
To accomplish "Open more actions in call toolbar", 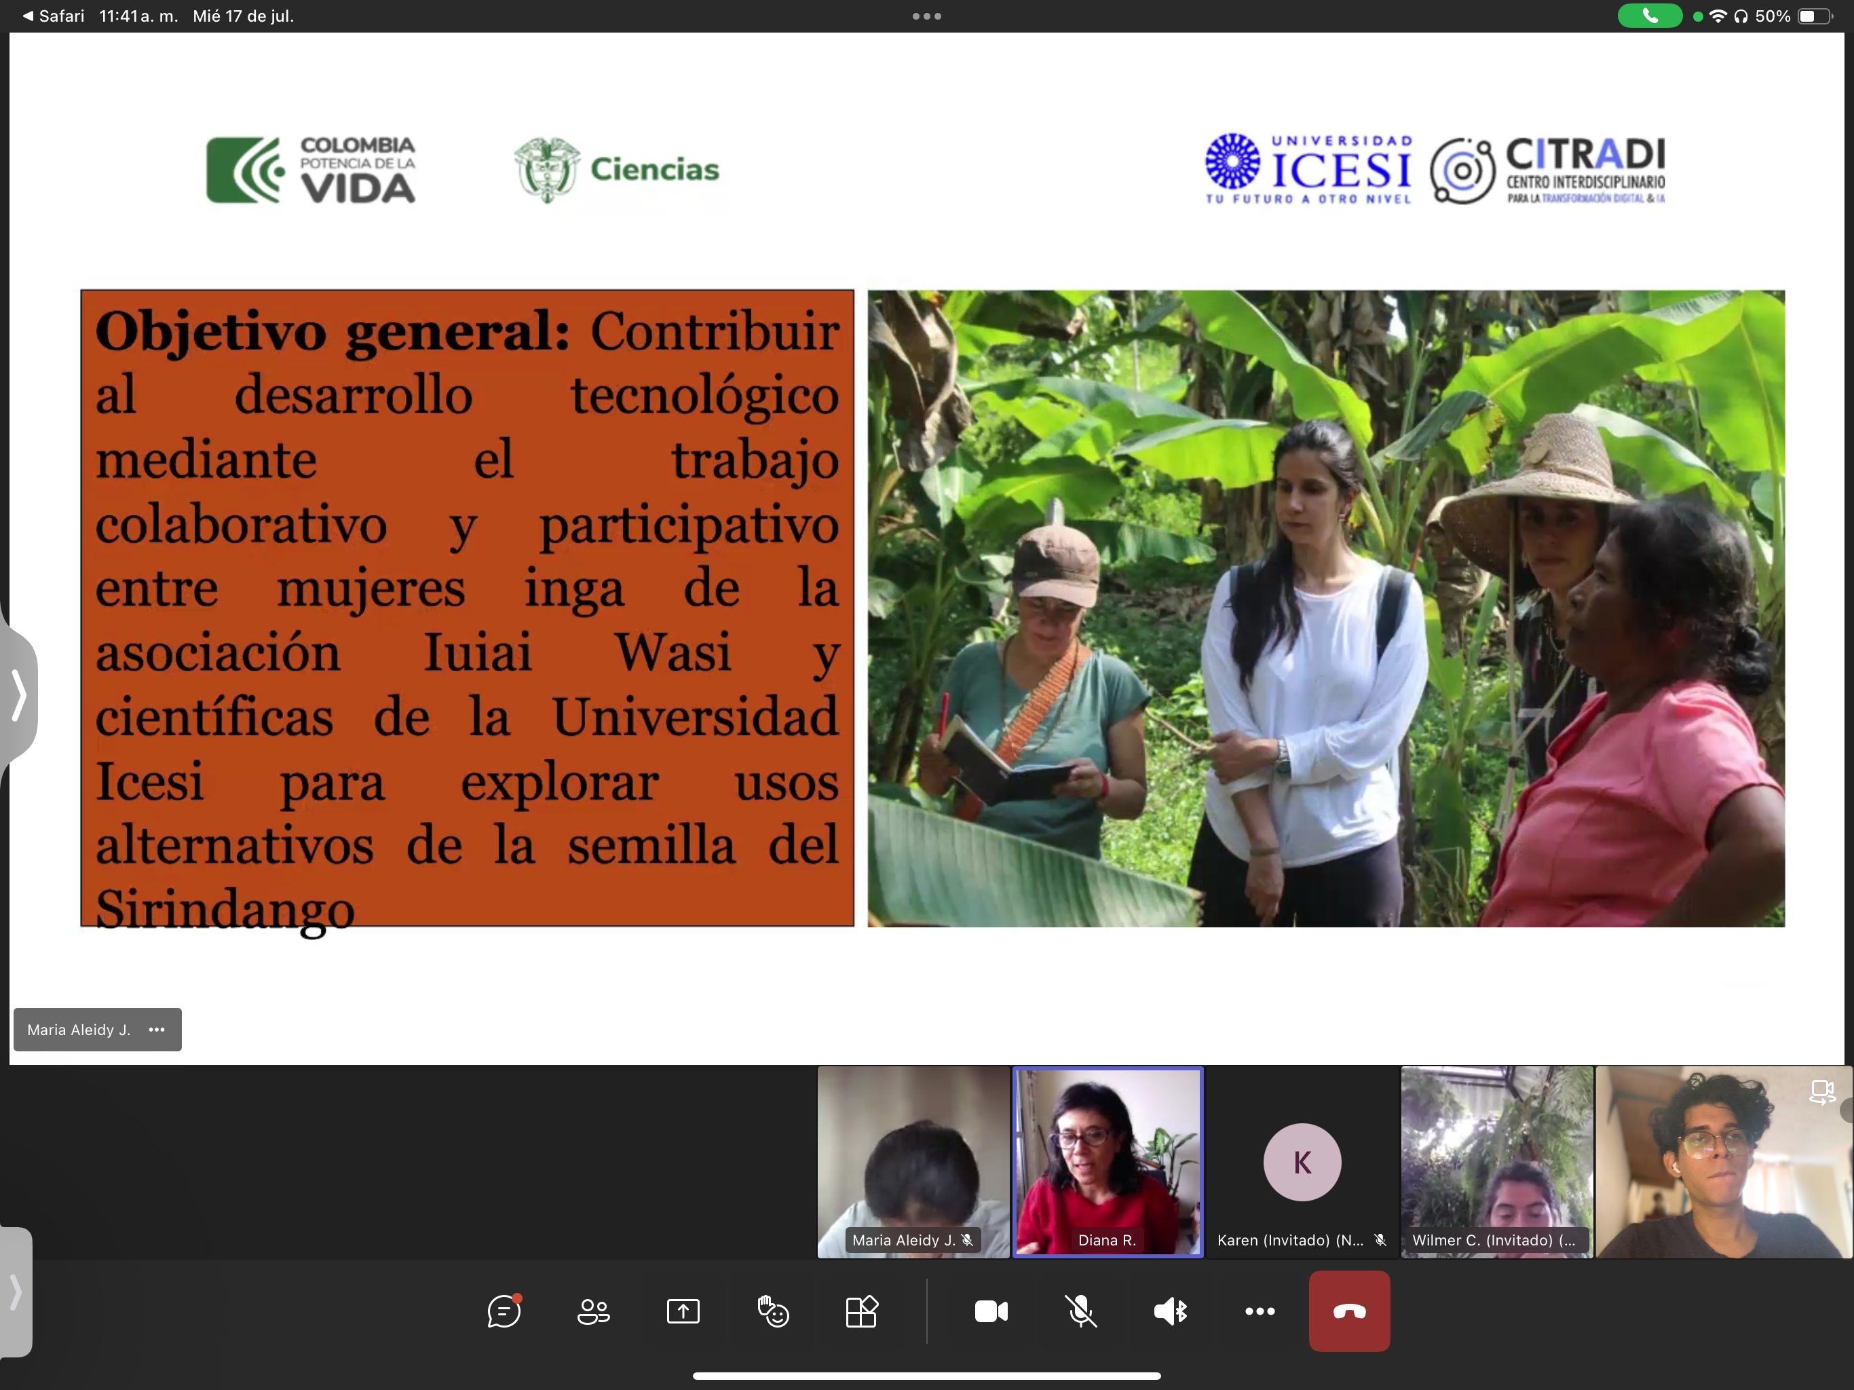I will click(x=1260, y=1312).
